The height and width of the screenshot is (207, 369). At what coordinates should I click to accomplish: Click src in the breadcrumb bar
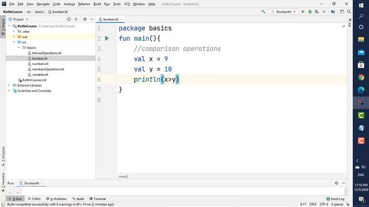click(x=29, y=11)
